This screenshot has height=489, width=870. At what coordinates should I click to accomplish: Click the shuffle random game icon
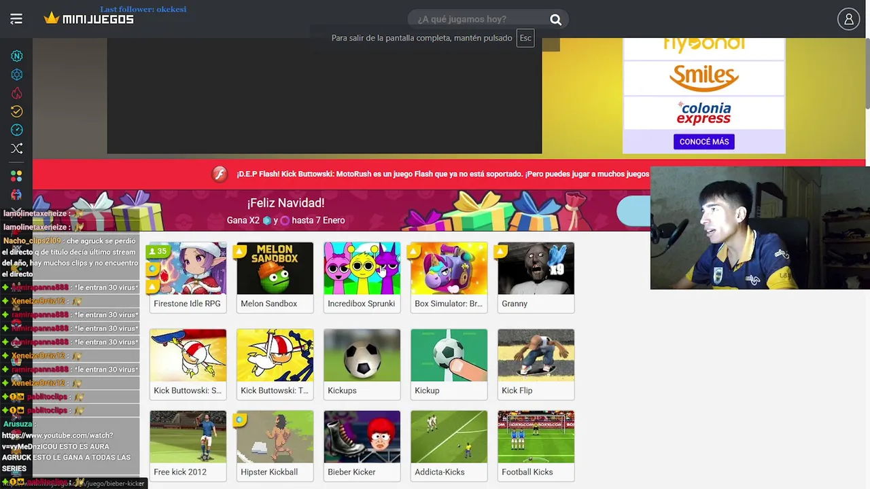[17, 148]
